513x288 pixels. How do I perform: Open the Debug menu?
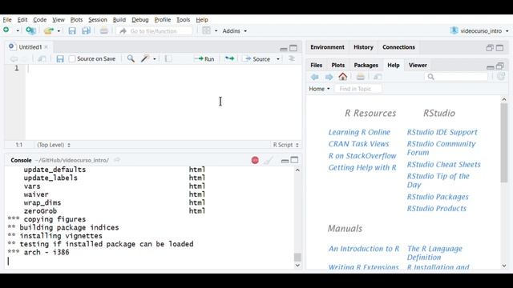point(140,19)
